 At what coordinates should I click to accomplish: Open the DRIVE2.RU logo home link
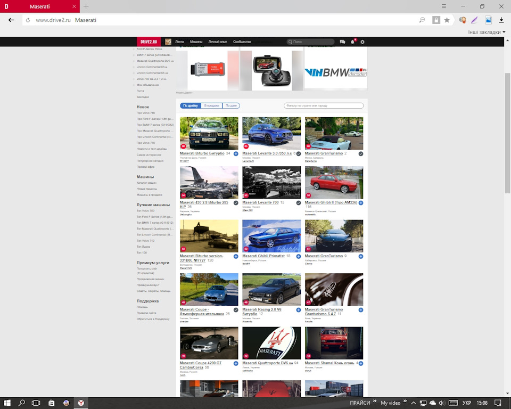click(149, 42)
